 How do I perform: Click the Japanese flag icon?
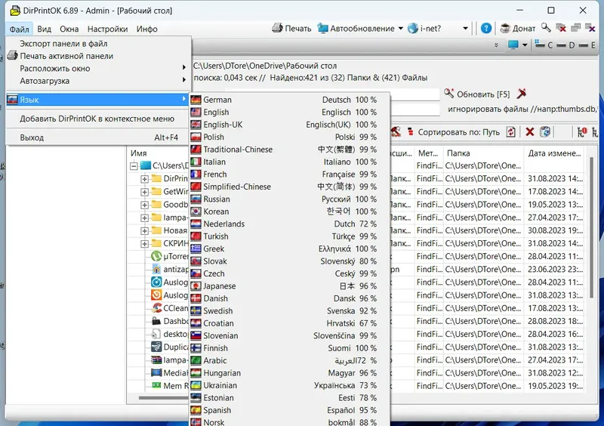pos(196,286)
